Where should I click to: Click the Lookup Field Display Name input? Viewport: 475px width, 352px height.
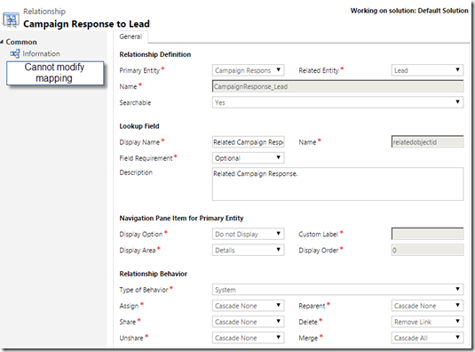[248, 142]
